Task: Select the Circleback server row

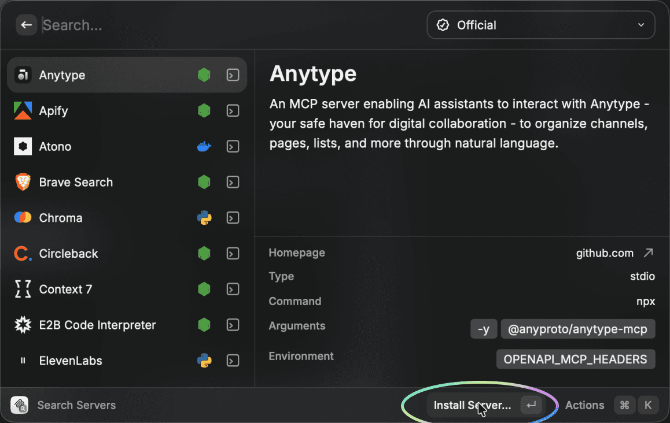Action: point(127,254)
